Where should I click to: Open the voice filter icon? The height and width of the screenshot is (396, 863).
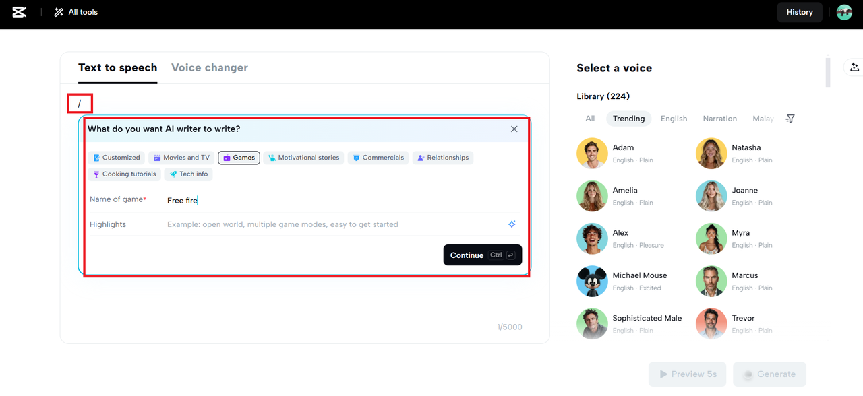(790, 119)
